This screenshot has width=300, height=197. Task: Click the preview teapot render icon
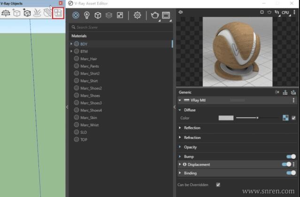269,12
